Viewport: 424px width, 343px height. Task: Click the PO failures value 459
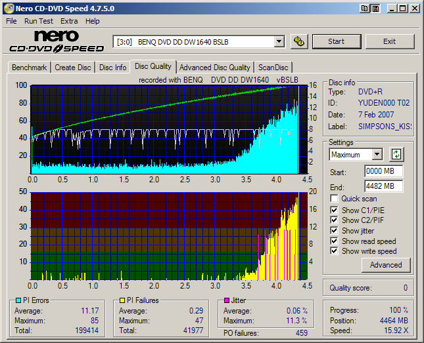pos(302,333)
